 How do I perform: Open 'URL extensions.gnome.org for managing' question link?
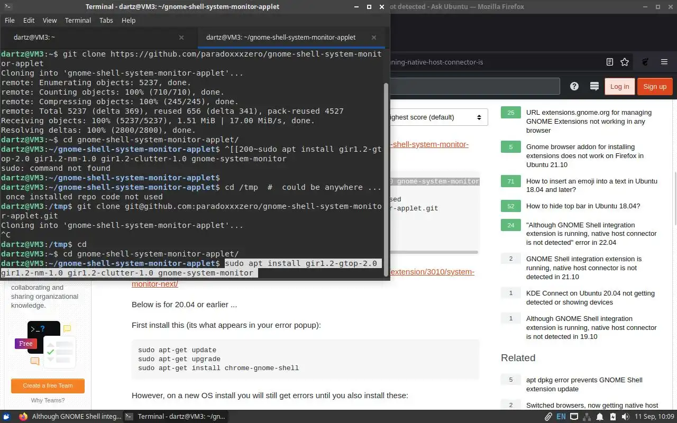click(589, 121)
